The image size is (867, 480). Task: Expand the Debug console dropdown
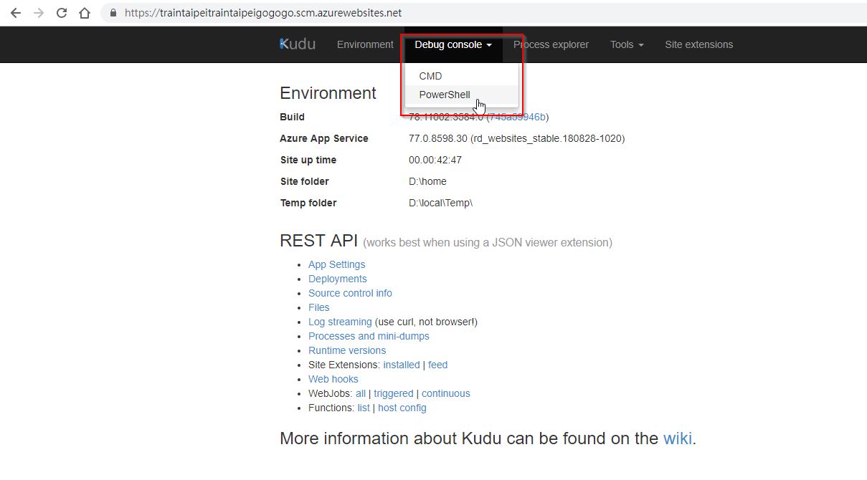[453, 44]
